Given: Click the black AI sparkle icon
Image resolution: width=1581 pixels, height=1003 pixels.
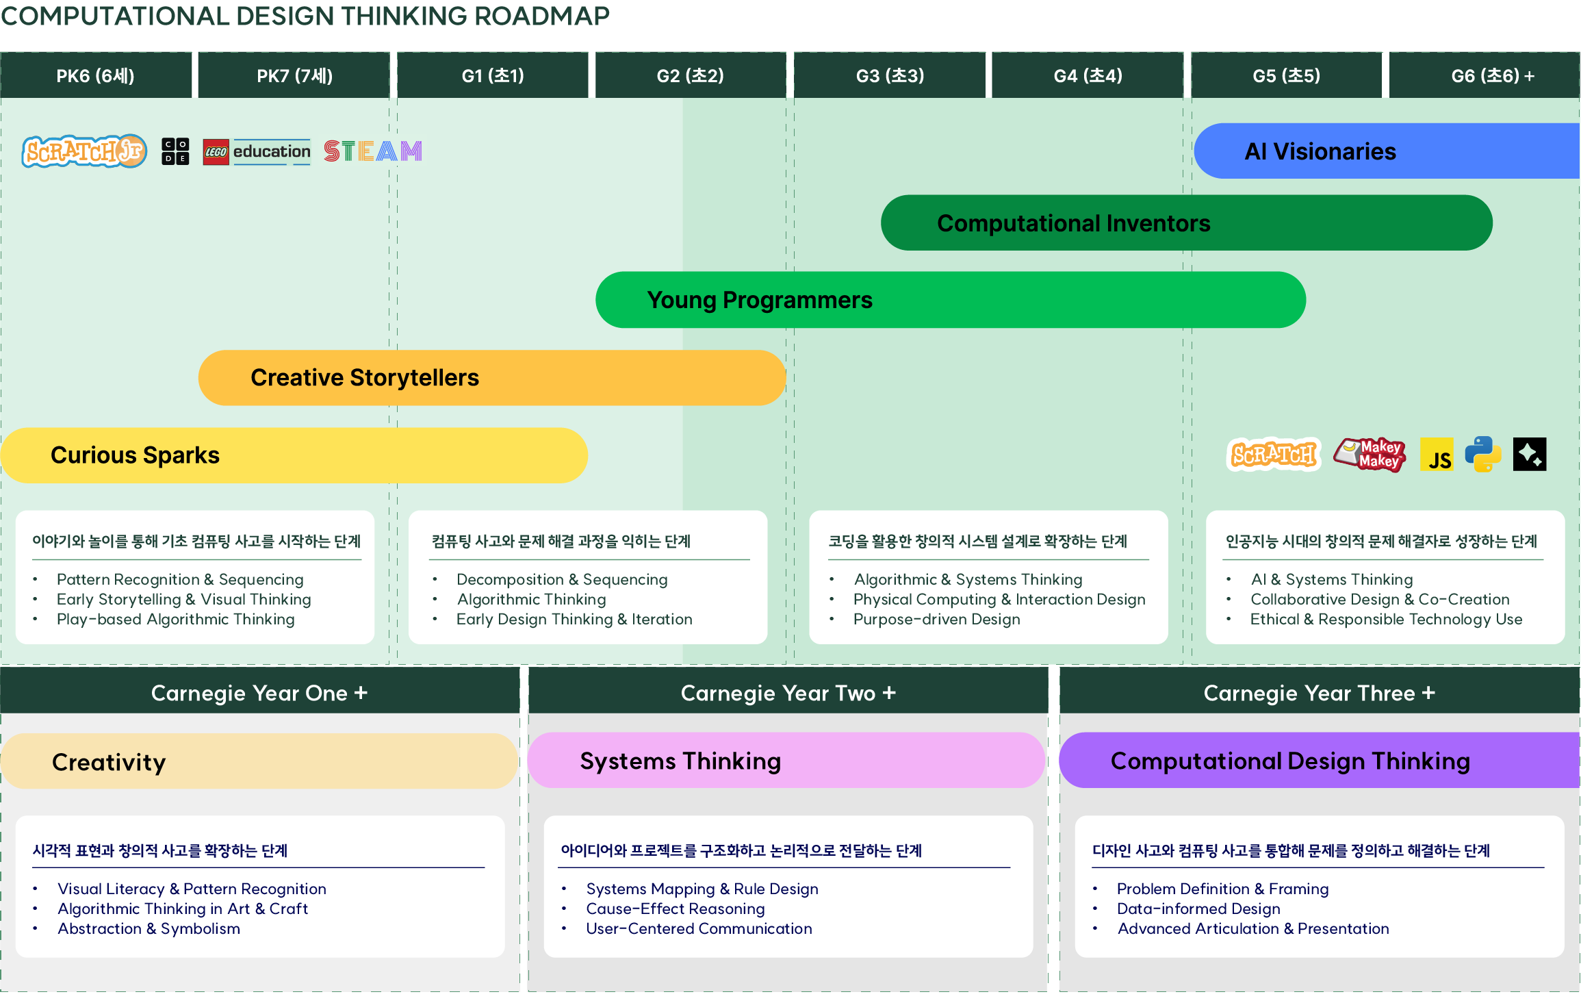Looking at the screenshot, I should pyautogui.click(x=1529, y=455).
